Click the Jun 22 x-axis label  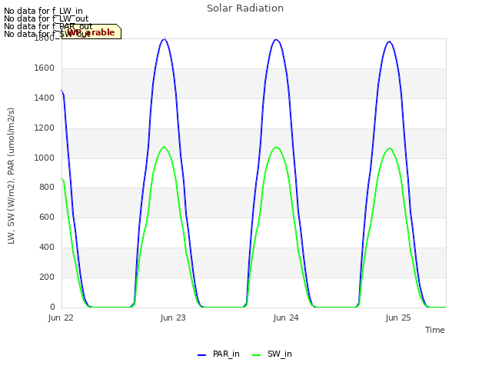[61, 317]
